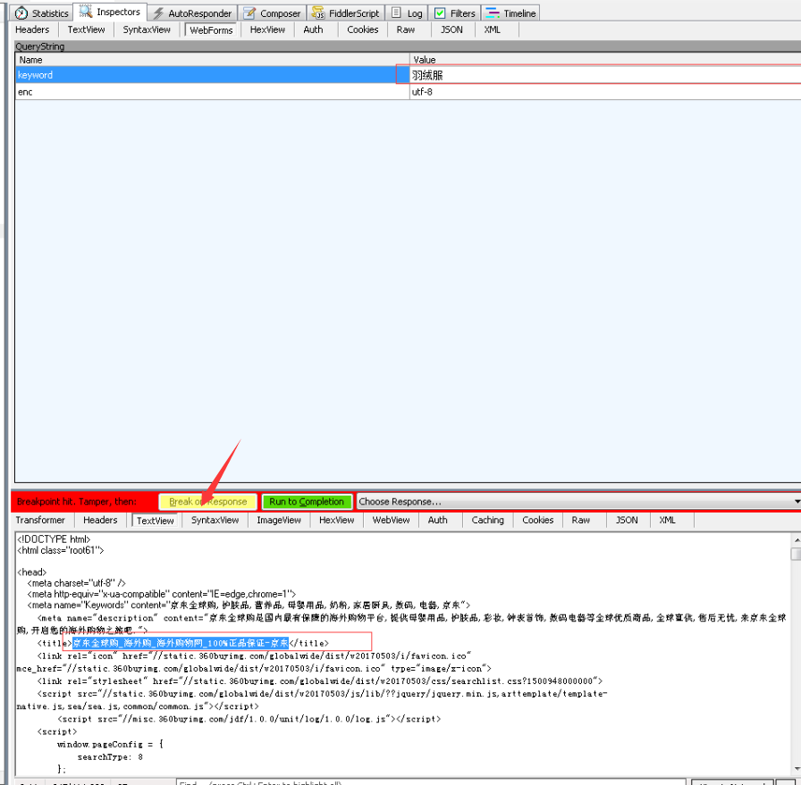Click the meta charset="utf-8" line
Image resolution: width=801 pixels, height=785 pixels.
tap(77, 583)
